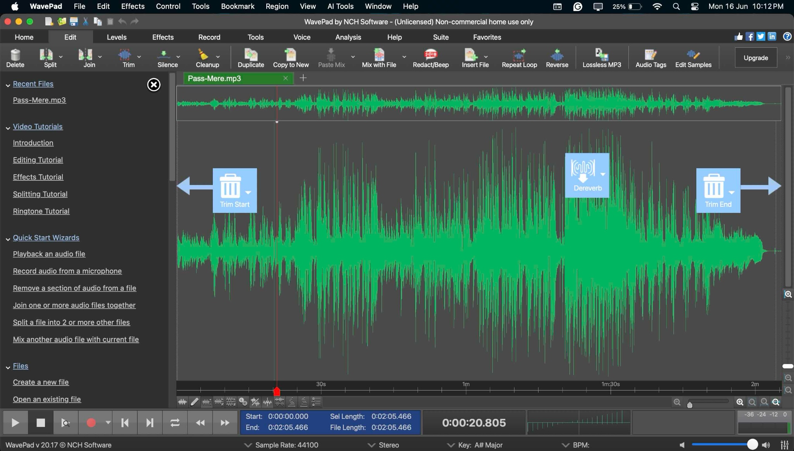This screenshot has width=794, height=451.
Task: Click Trim End overlay button
Action: [x=718, y=190]
